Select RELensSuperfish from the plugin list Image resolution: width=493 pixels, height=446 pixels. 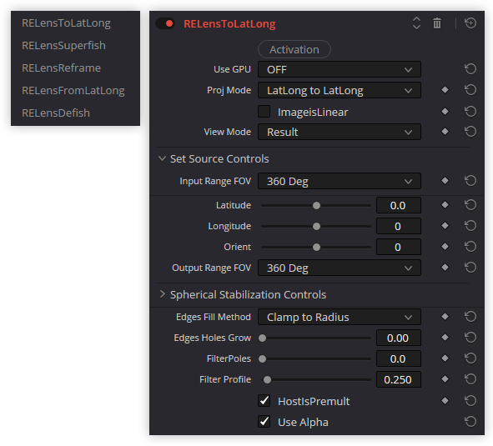(64, 46)
